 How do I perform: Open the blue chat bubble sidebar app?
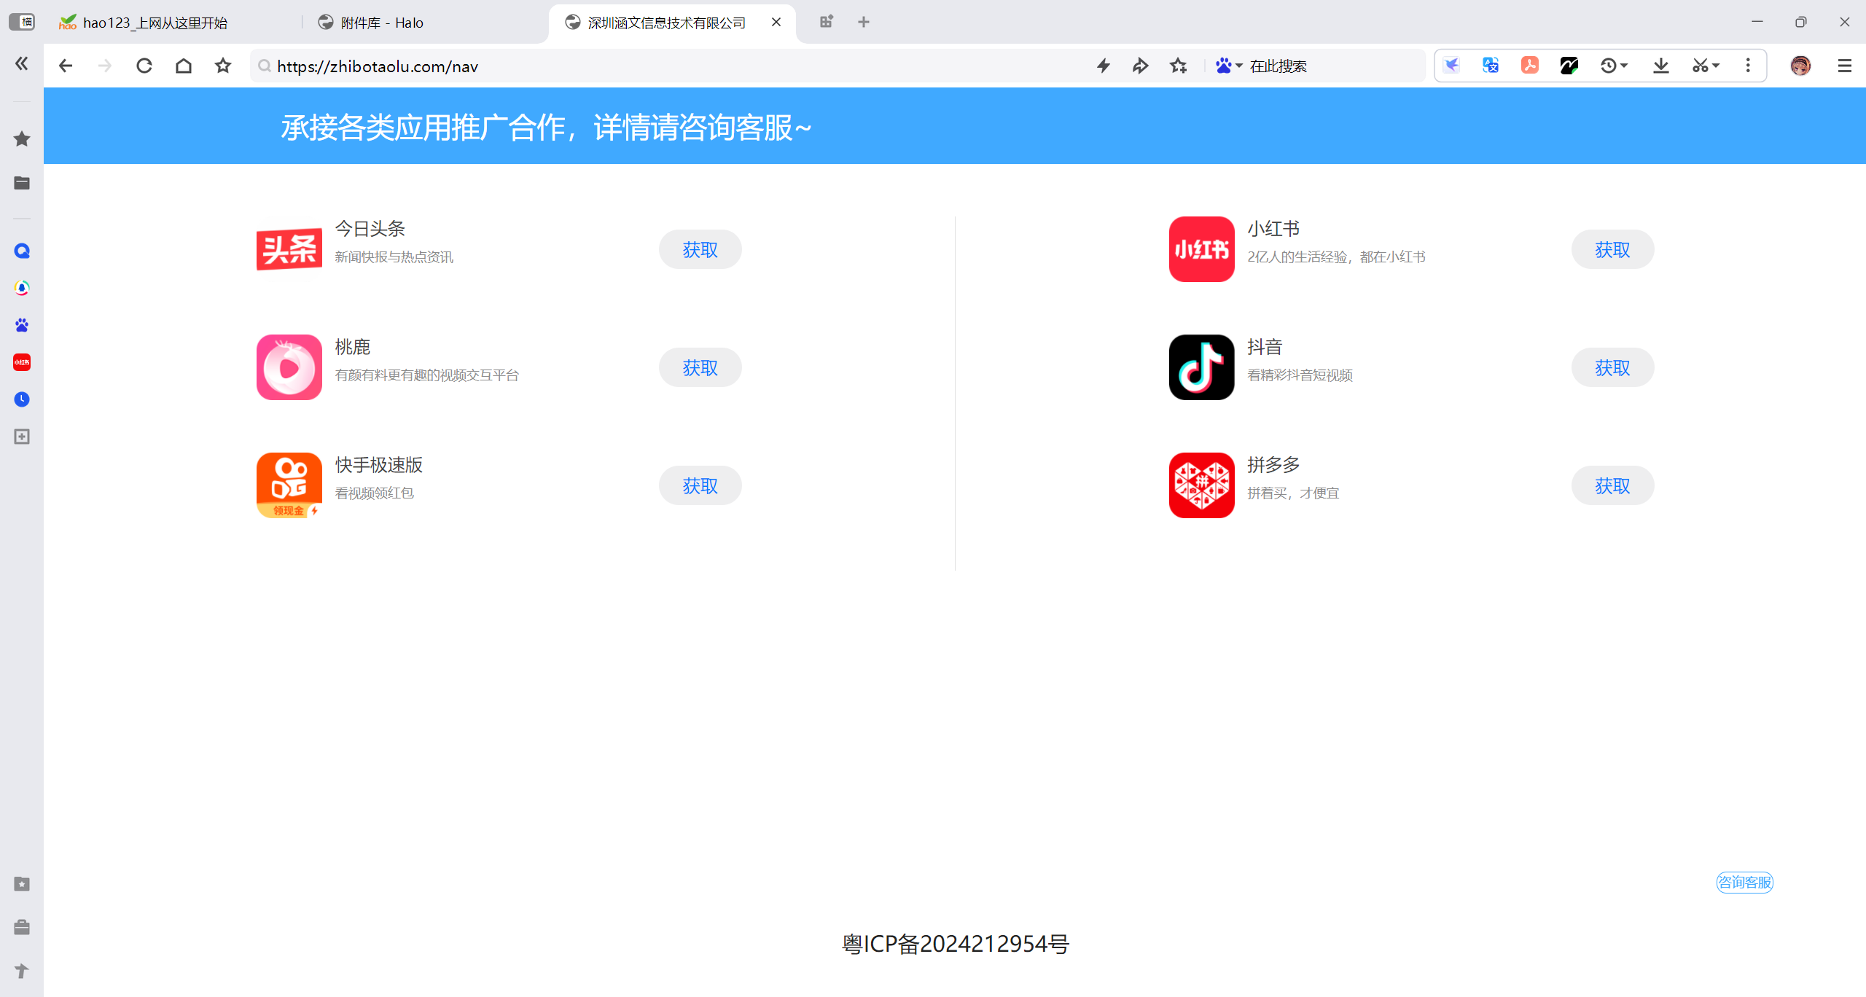point(22,251)
